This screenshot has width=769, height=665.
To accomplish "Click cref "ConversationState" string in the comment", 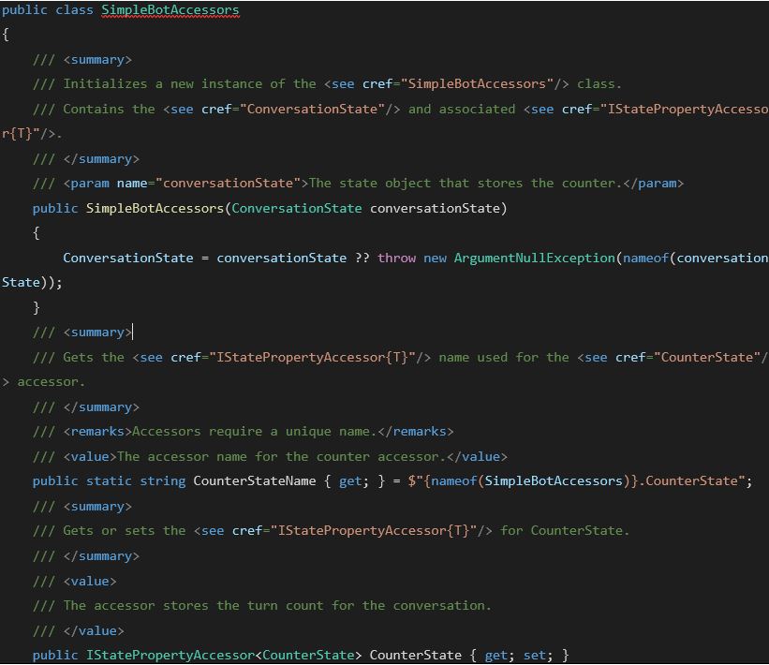I will (x=312, y=109).
